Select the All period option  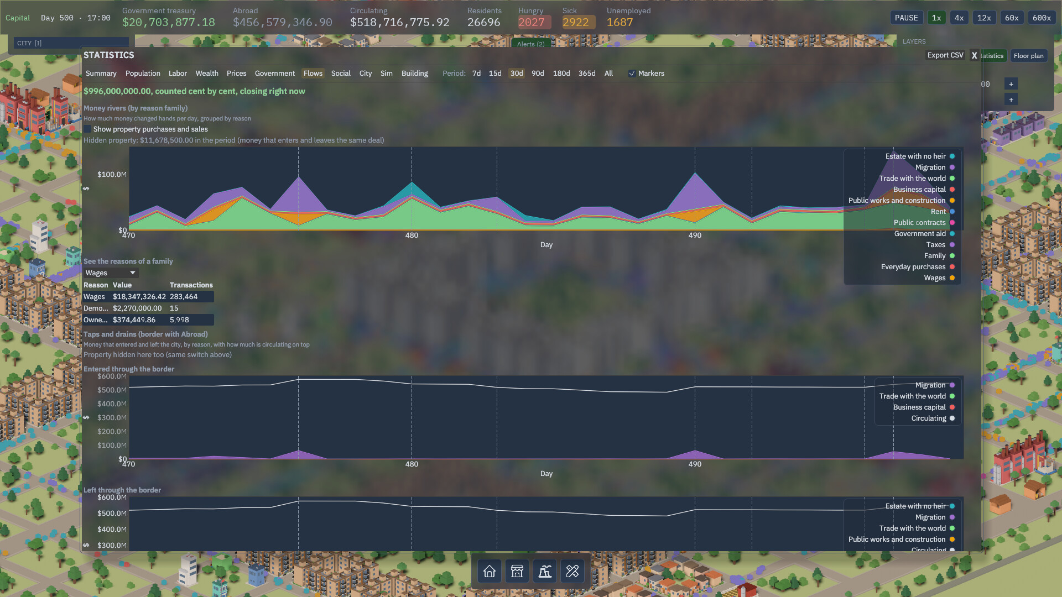click(608, 74)
